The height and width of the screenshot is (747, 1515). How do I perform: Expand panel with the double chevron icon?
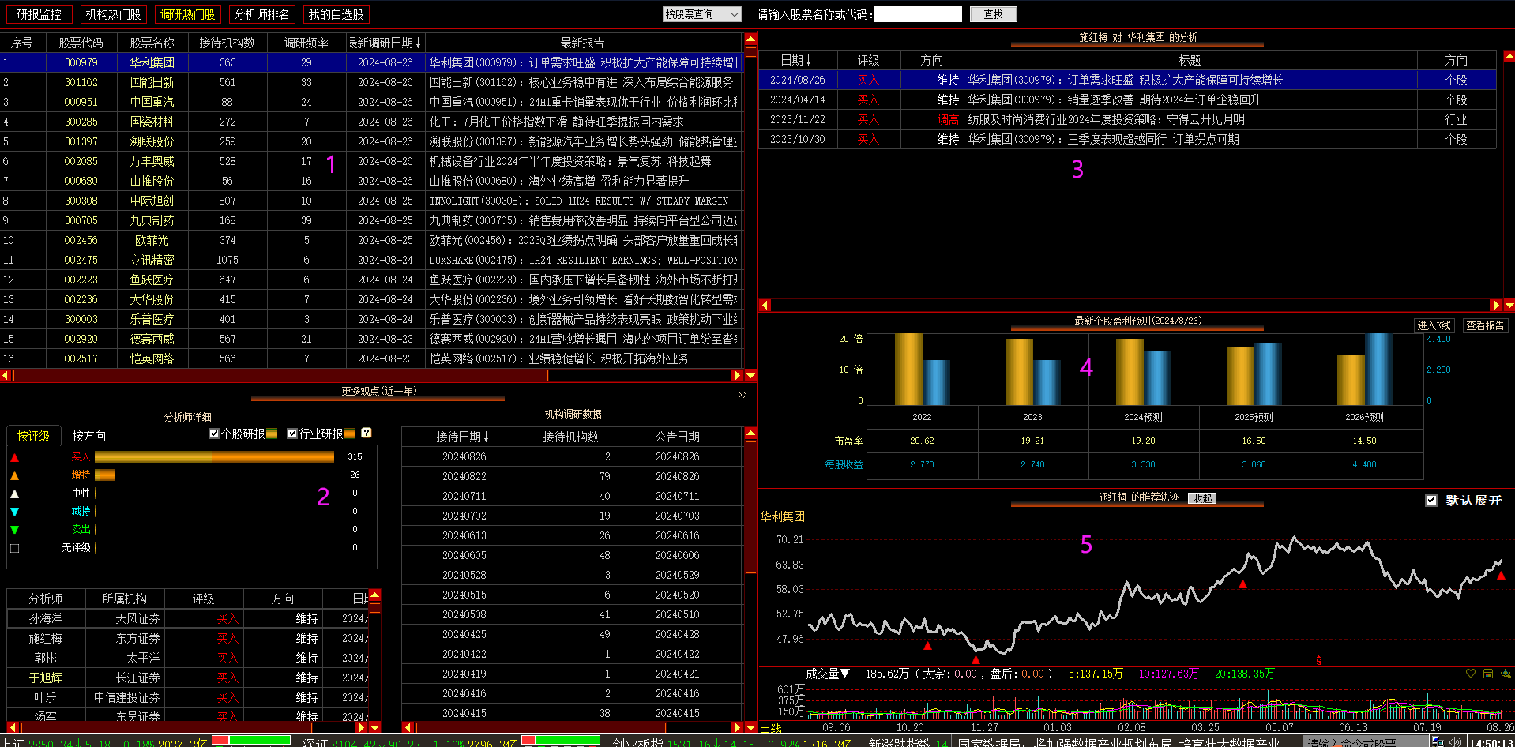point(742,395)
